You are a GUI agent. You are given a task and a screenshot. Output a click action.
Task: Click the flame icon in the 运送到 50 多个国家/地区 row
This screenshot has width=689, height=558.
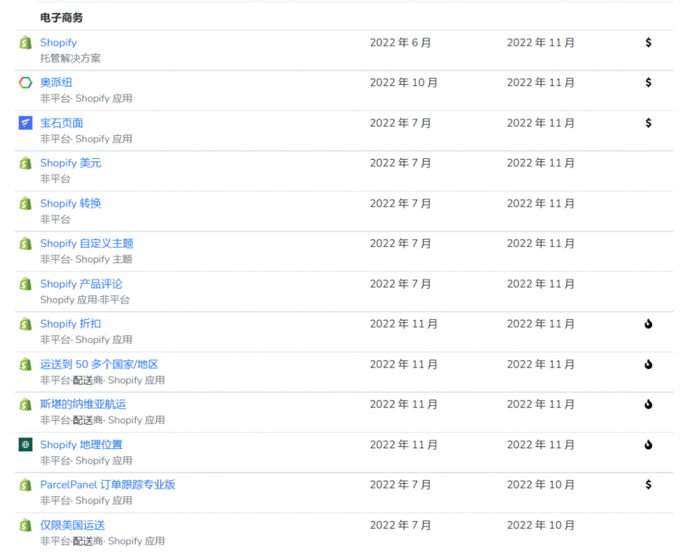(x=648, y=364)
